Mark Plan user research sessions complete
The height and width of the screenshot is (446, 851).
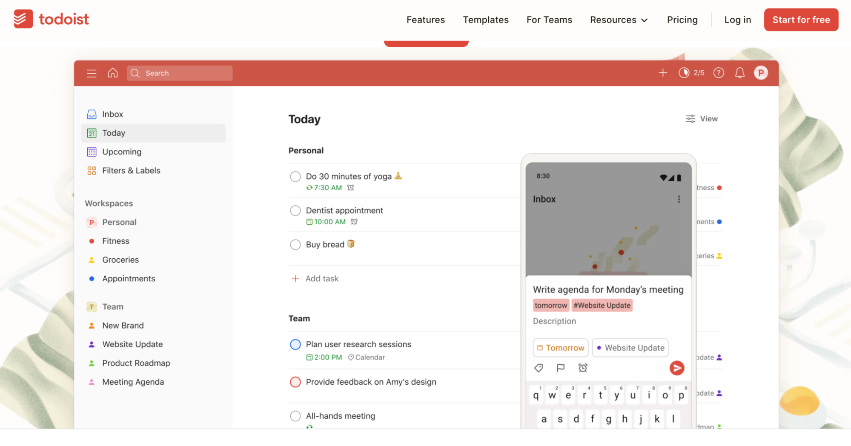click(295, 344)
